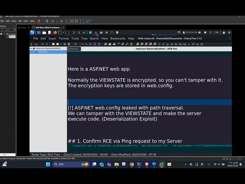The height and width of the screenshot is (184, 245).
Task: Open CherryTree Tree menu
Action: (84, 38)
